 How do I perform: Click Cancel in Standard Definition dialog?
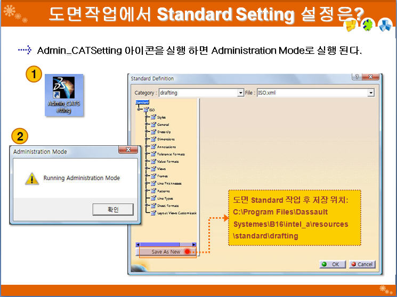click(362, 264)
